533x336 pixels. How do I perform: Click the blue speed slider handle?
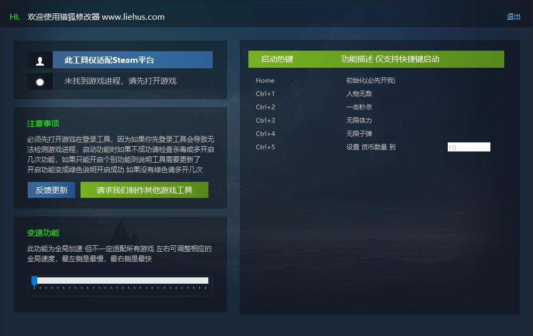pos(34,281)
